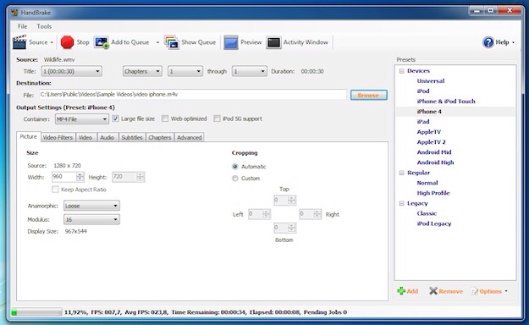The height and width of the screenshot is (325, 529).
Task: Click the red Stop encode icon
Action: click(x=67, y=42)
